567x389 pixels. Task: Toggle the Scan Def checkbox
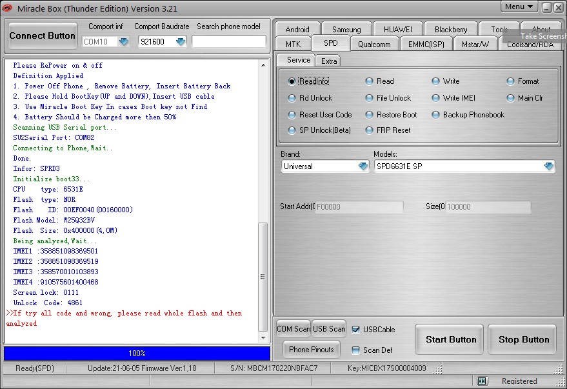(356, 350)
